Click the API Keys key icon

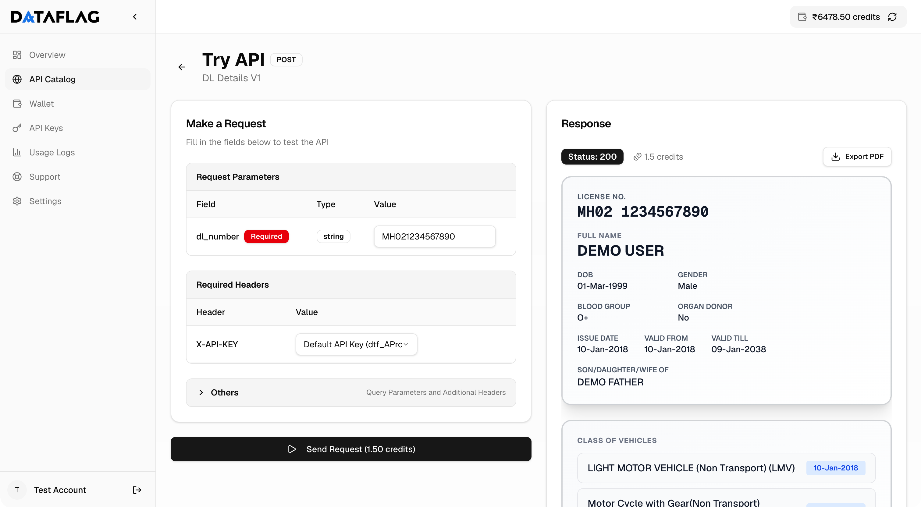17,128
